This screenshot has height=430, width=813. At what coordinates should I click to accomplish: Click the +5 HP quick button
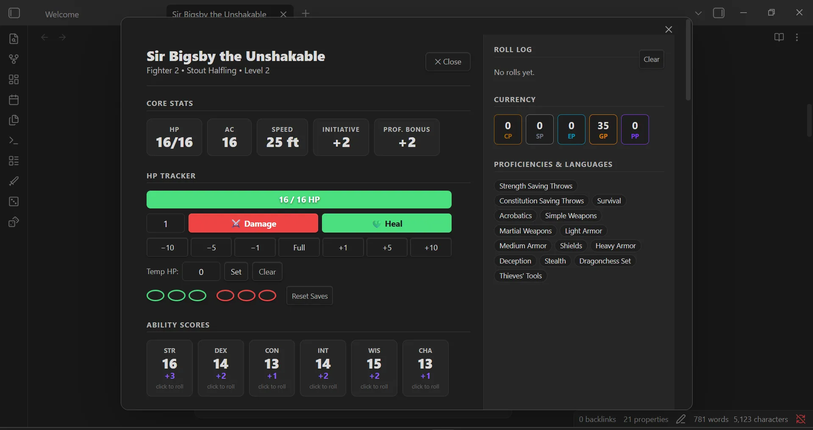[x=387, y=247]
